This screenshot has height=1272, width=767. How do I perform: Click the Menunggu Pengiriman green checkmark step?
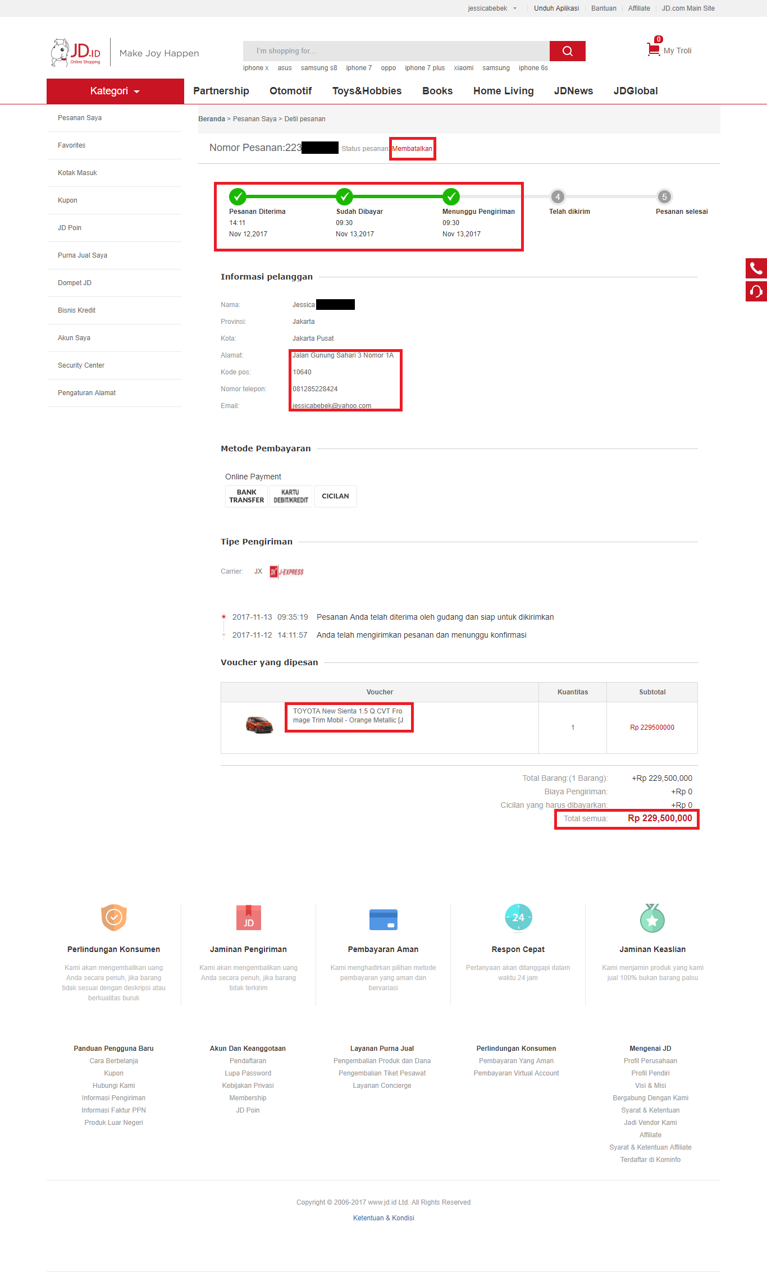(451, 196)
